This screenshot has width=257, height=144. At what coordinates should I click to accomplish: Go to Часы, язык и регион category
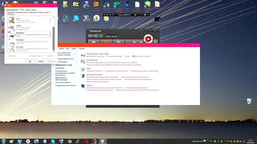(x=63, y=82)
